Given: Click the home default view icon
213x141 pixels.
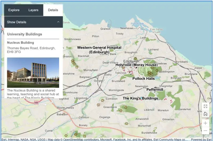Looking at the screenshot, I should pos(205,114).
